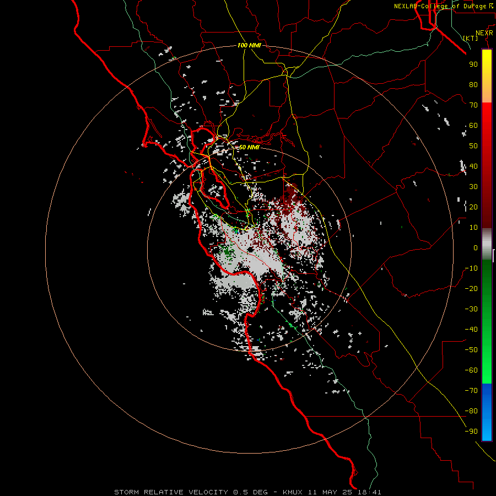The height and width of the screenshot is (496, 496).
Task: Click the negative 60 scale label
Action: [x=471, y=370]
